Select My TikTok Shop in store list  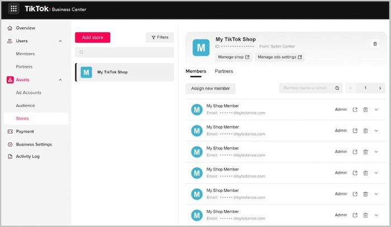pyautogui.click(x=125, y=72)
